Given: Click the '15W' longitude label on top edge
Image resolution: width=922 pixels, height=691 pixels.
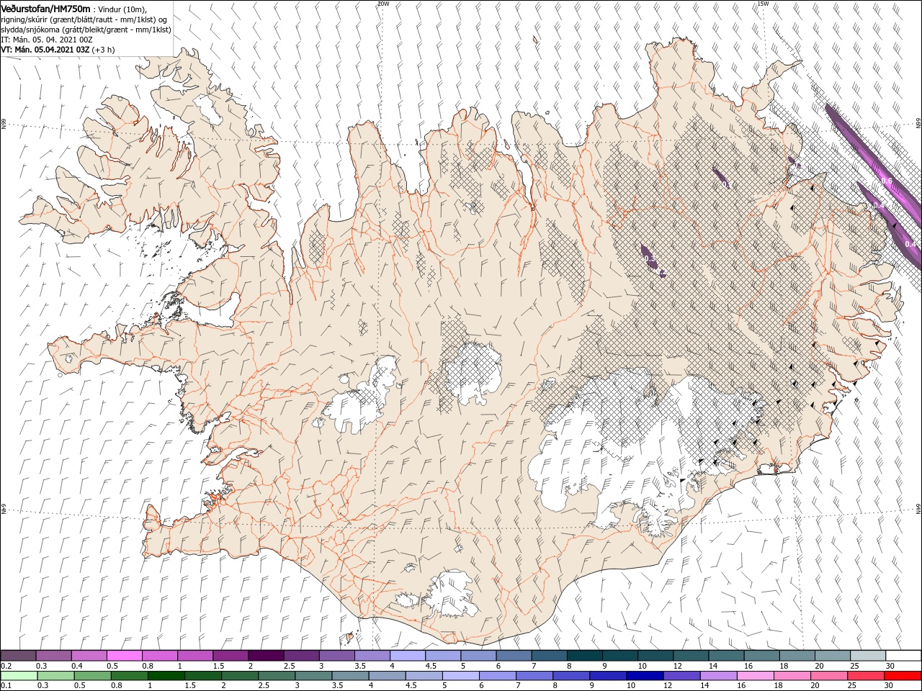Looking at the screenshot, I should [x=763, y=4].
